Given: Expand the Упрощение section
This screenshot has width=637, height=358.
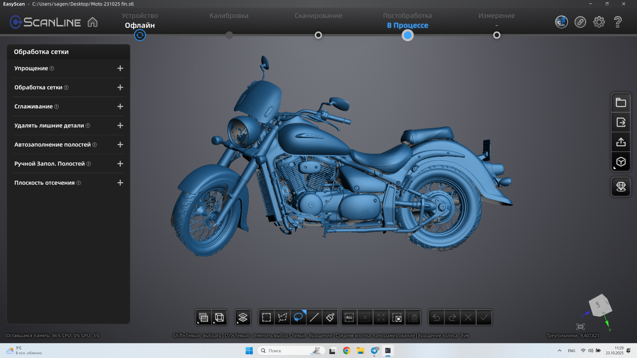Looking at the screenshot, I should click(x=120, y=68).
